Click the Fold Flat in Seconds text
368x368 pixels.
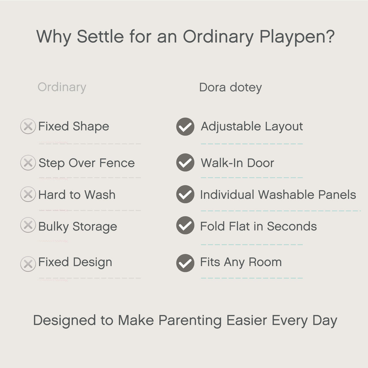pyautogui.click(x=259, y=226)
